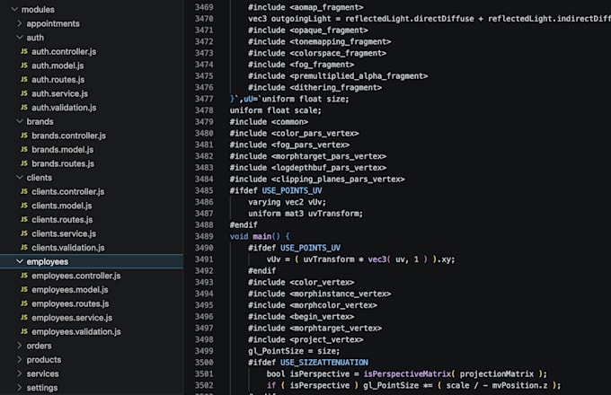Open auth.service.js file

click(x=59, y=93)
